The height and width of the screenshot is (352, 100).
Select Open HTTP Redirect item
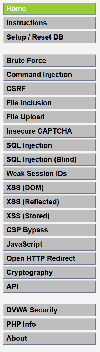tap(49, 258)
